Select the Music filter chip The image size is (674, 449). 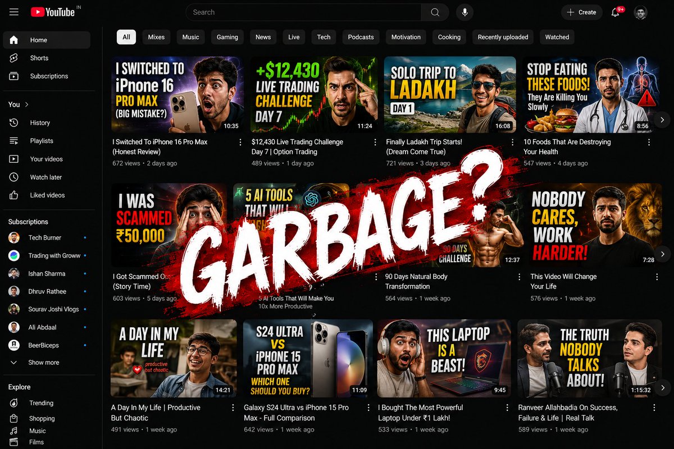tap(190, 37)
